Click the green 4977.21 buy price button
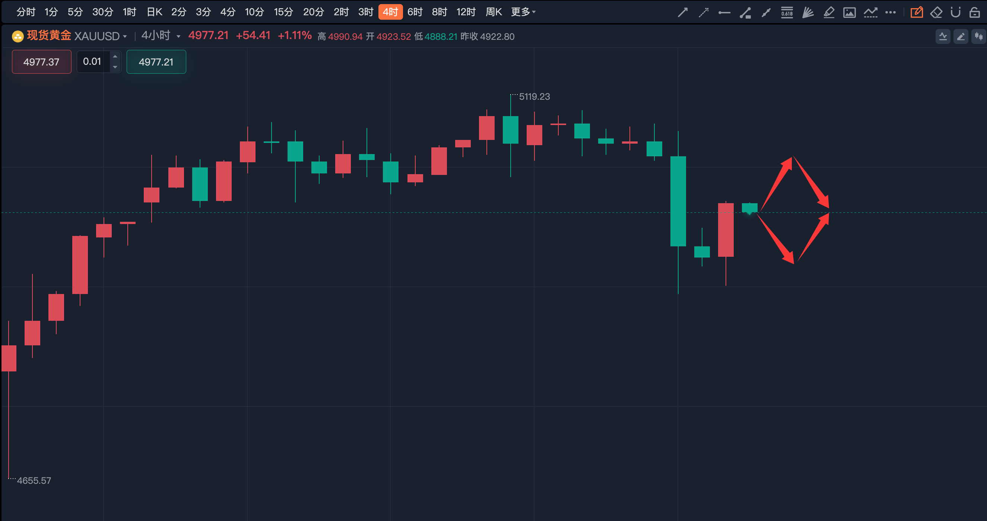This screenshot has height=521, width=987. (156, 62)
